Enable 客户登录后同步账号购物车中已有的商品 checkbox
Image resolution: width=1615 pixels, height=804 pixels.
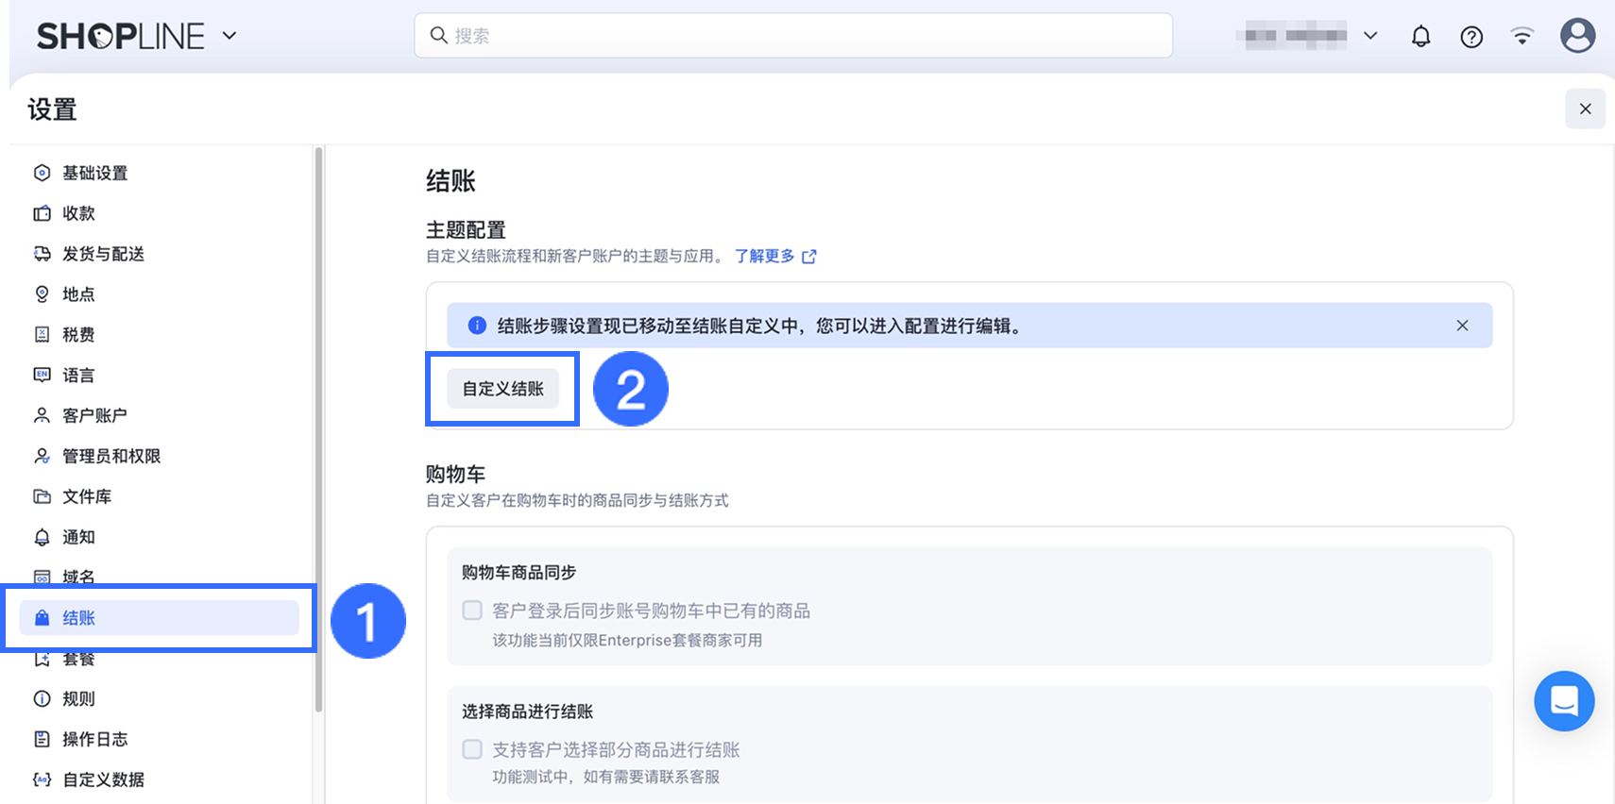[472, 611]
